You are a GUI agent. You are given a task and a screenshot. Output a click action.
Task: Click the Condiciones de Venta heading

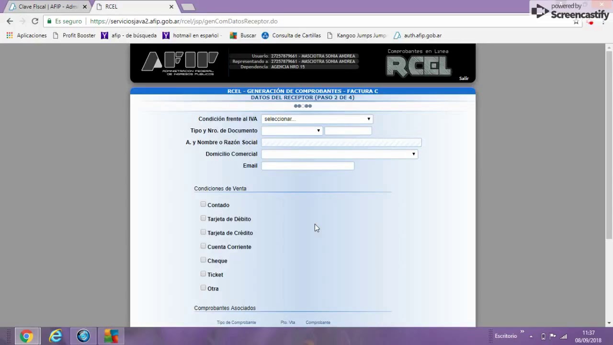click(x=220, y=188)
